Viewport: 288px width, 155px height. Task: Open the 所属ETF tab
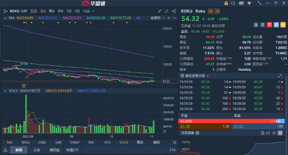73,150
